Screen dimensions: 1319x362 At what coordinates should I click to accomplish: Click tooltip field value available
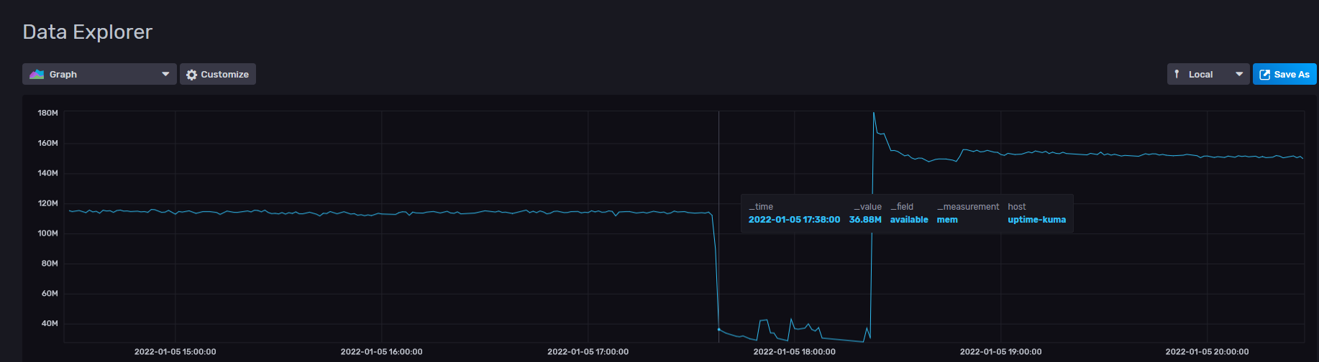(909, 220)
